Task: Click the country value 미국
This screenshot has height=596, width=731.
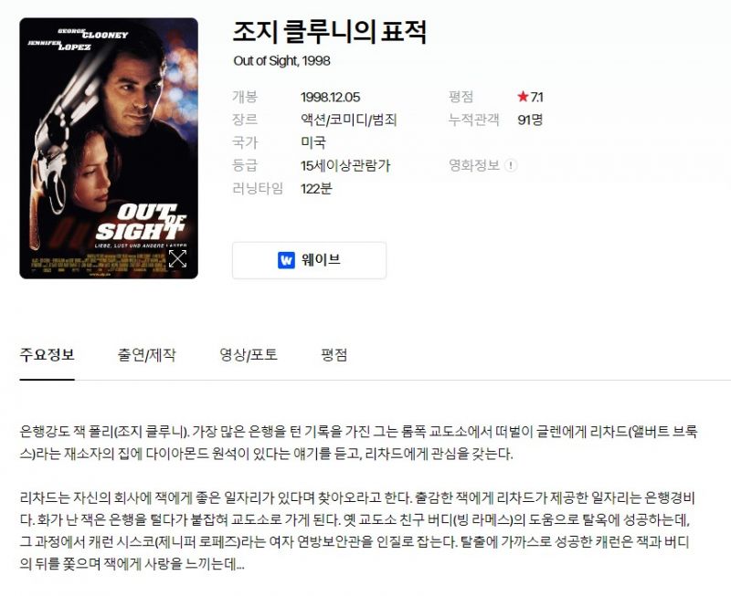Action: [313, 142]
